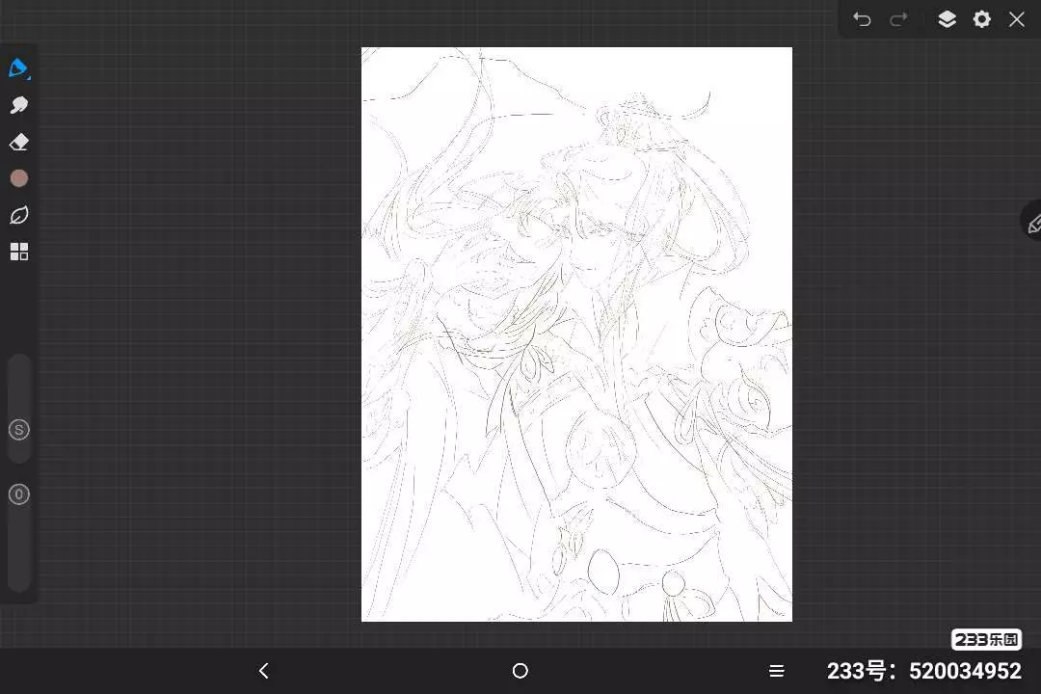The image size is (1041, 694).
Task: Open the brown color swatch picker
Action: [18, 178]
